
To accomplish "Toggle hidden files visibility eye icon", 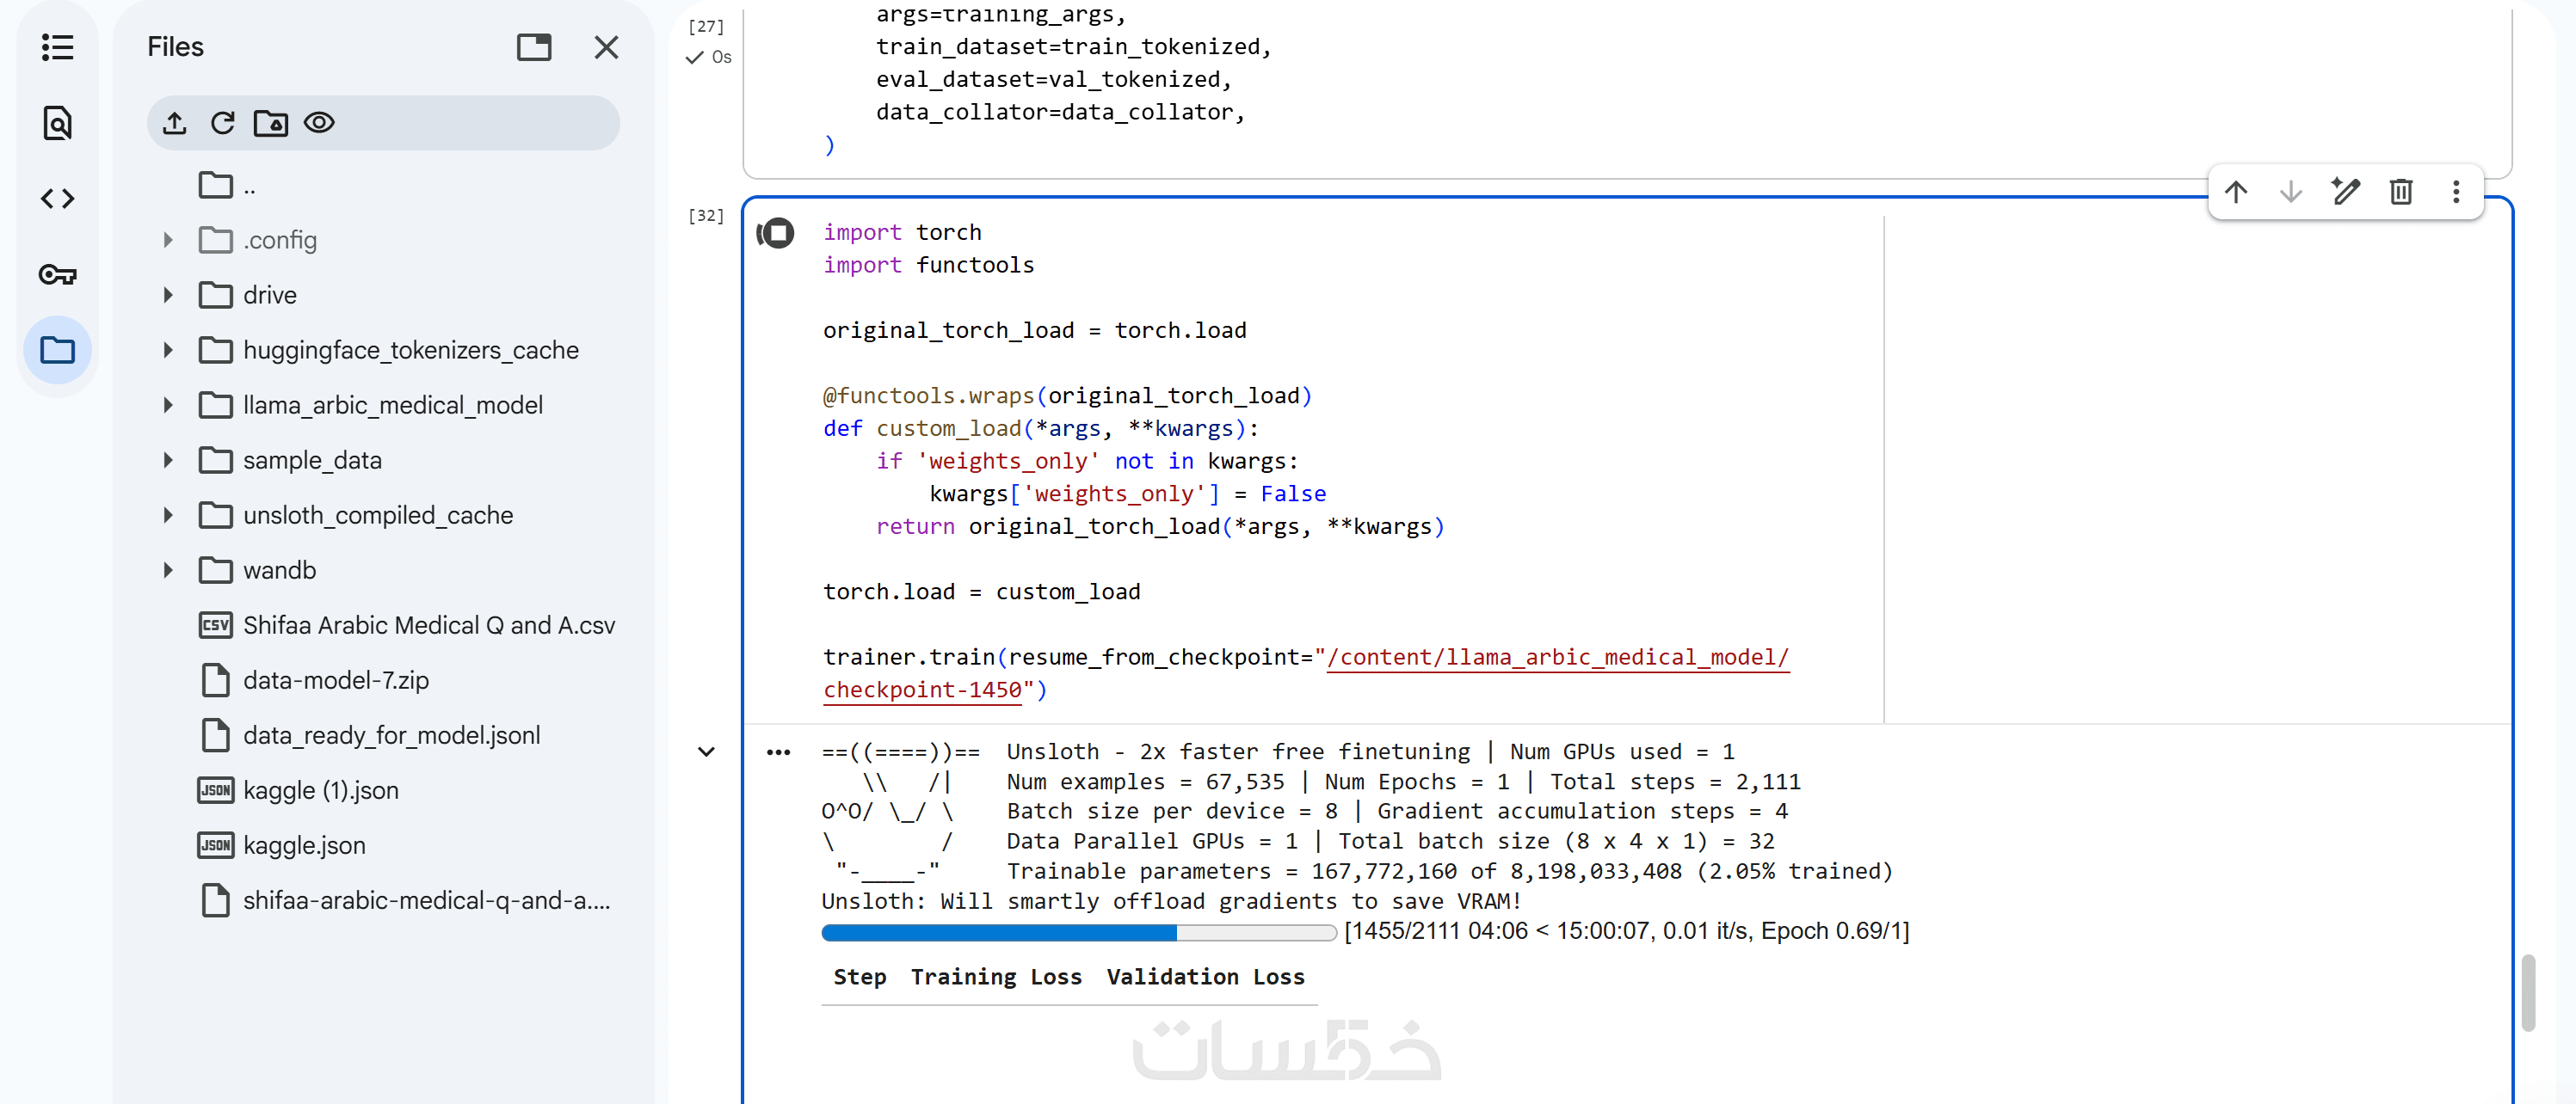I will point(319,123).
